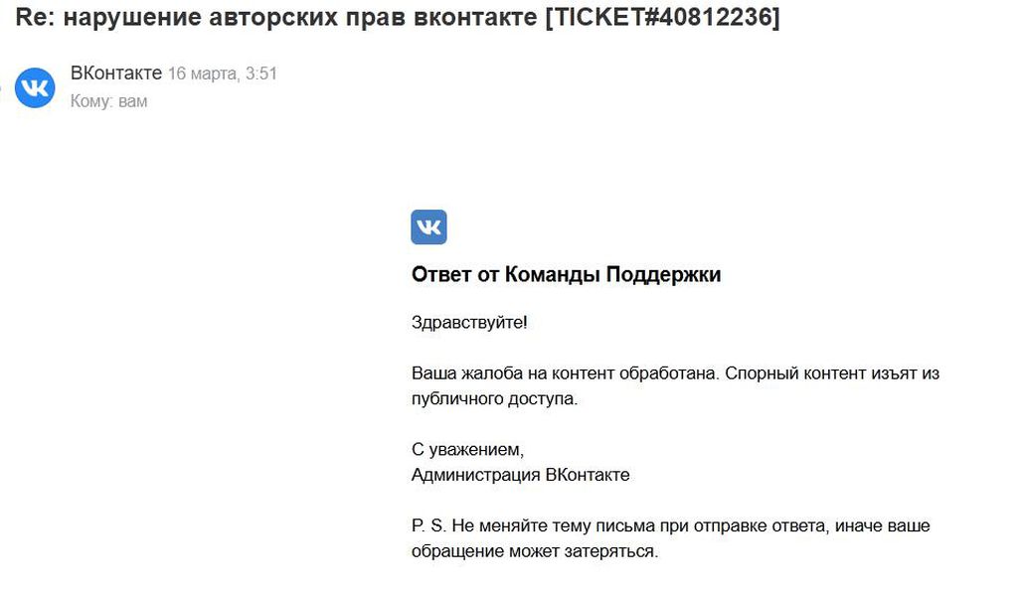
Task: Open the ВКонтакте sender name
Action: [x=116, y=73]
